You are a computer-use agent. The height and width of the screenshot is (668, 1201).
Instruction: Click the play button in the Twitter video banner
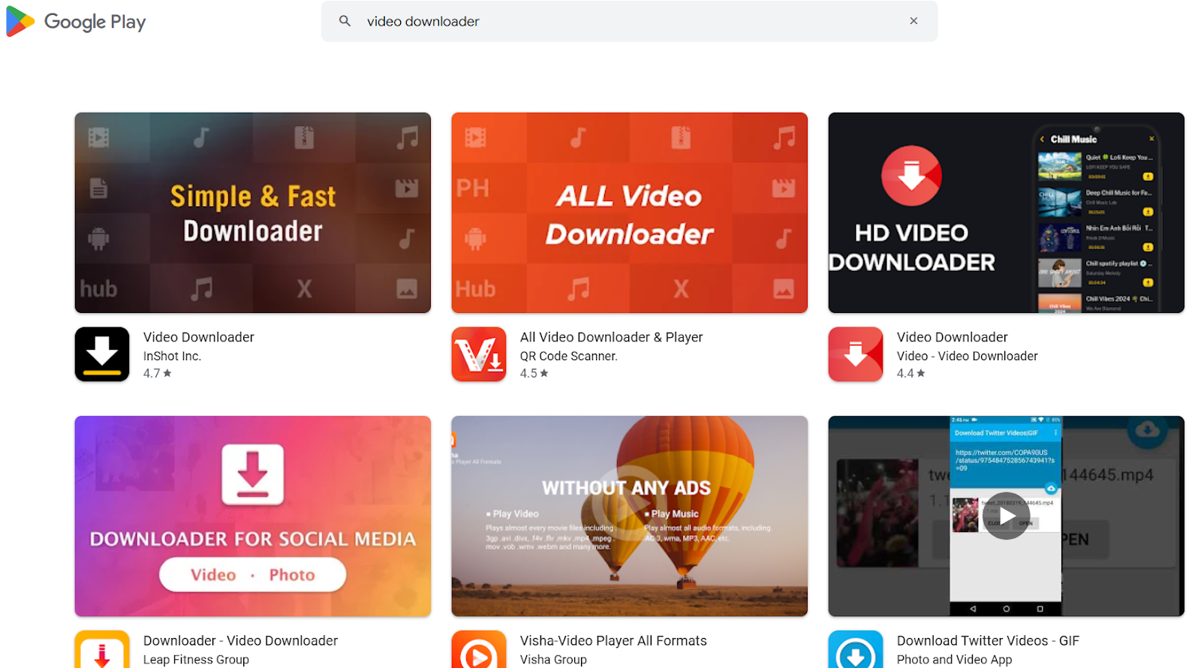point(1007,516)
